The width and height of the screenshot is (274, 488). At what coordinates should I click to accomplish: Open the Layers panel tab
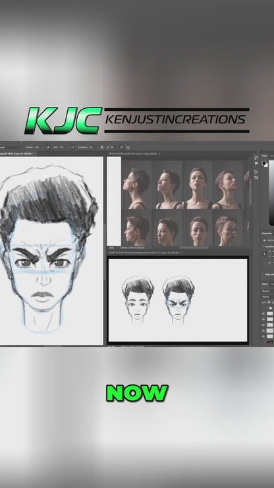[x=265, y=284]
